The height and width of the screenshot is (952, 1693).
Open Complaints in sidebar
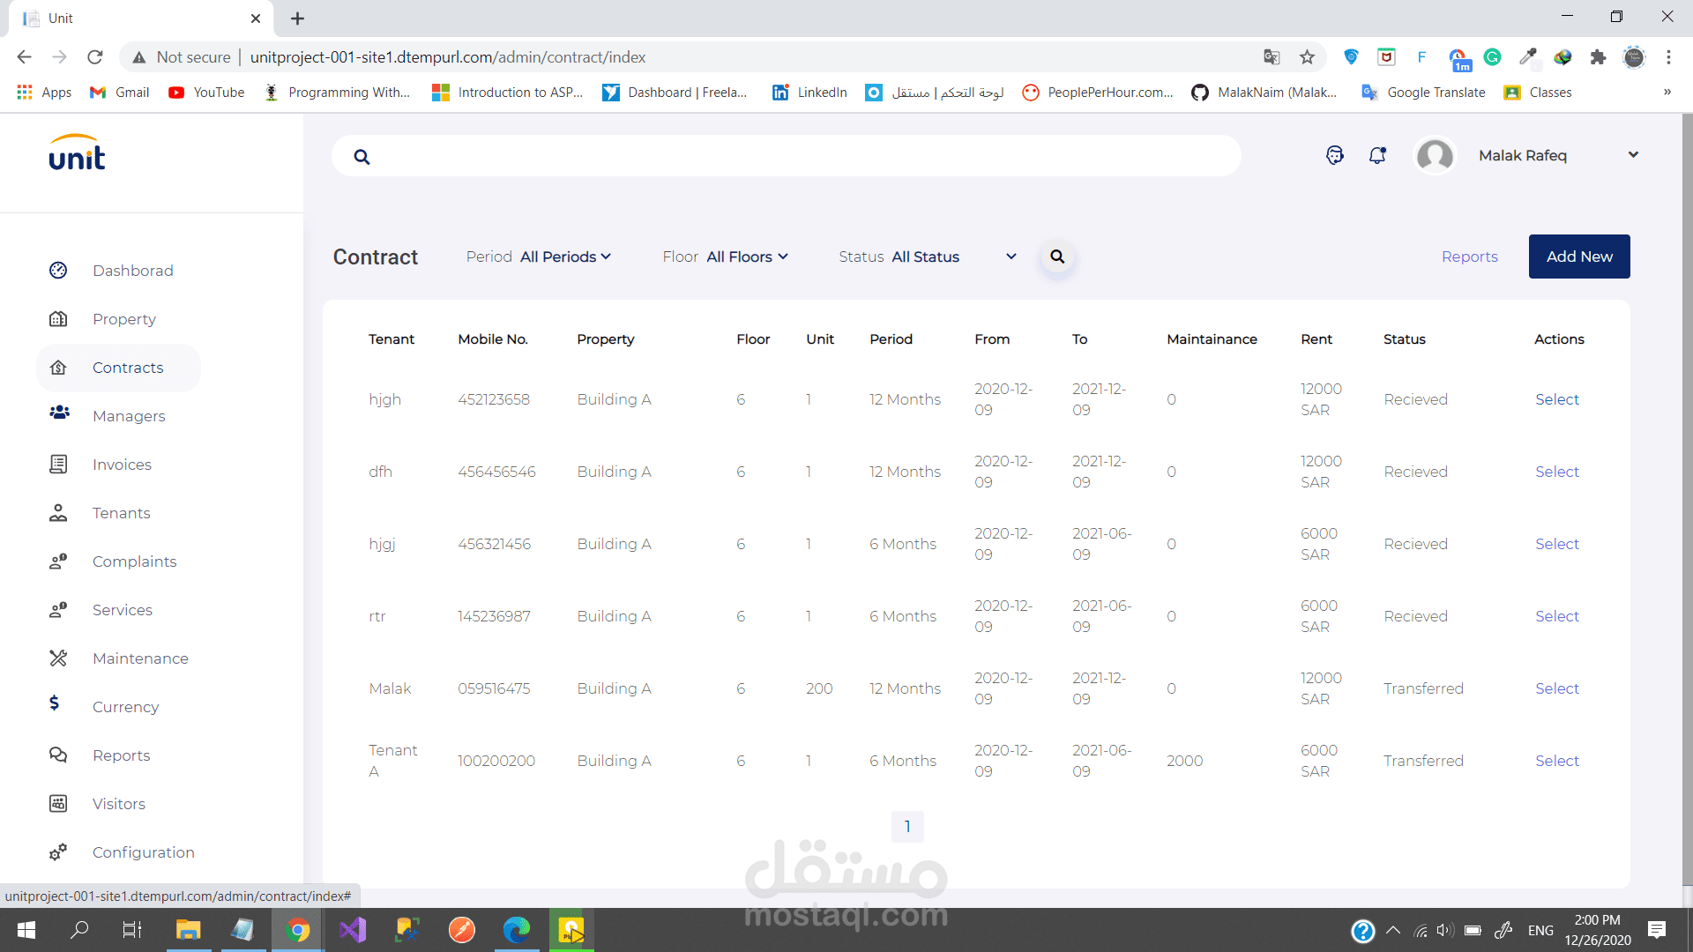[134, 562]
